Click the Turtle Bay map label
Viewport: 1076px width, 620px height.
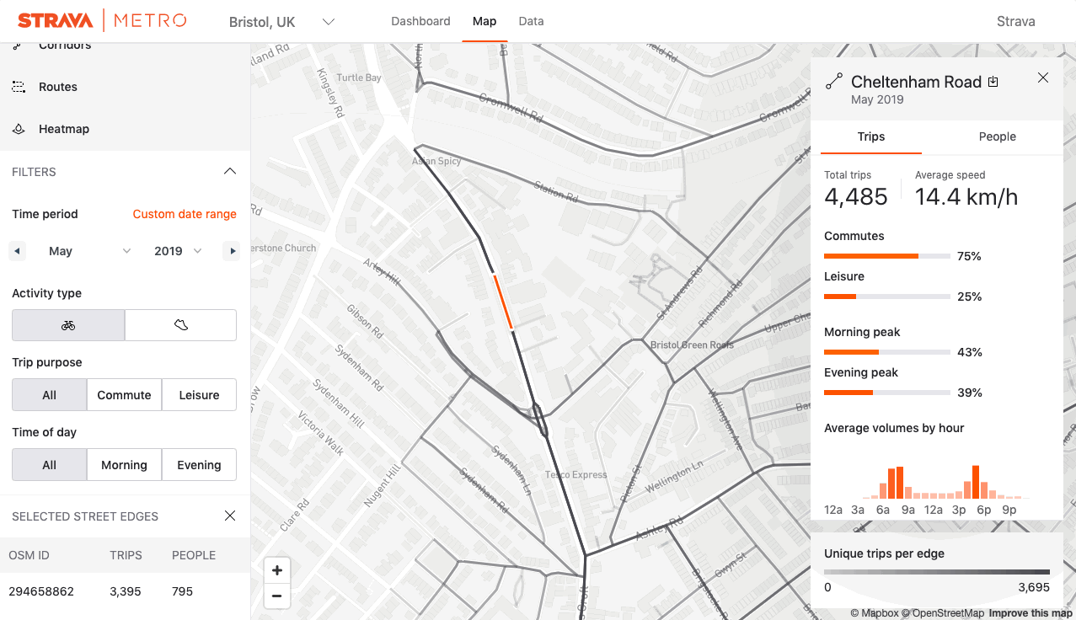pos(359,77)
